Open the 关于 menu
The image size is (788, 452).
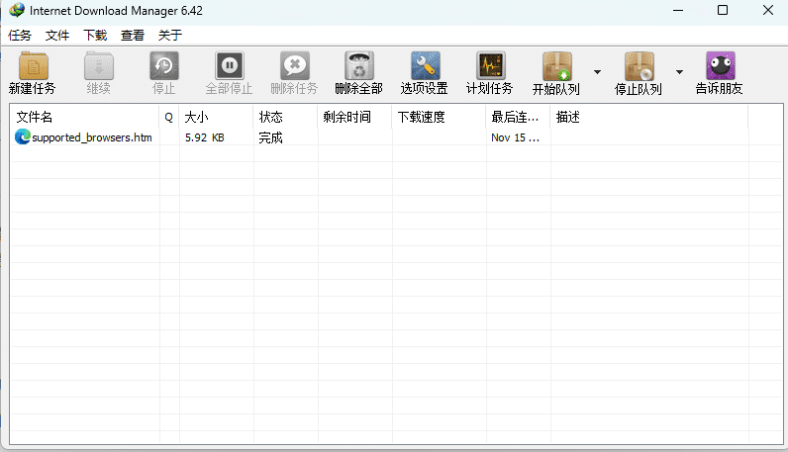click(x=170, y=35)
